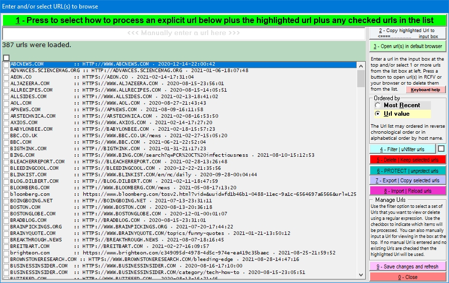
Task: Select the BOINGBOING.NET list row
Action: click(x=183, y=201)
